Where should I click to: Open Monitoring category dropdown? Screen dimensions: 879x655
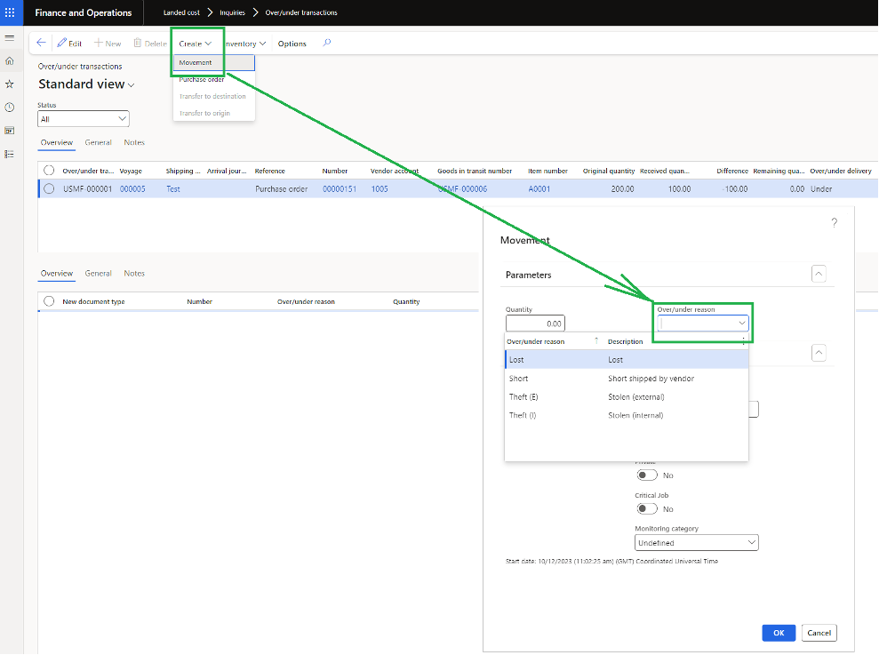[x=696, y=542]
